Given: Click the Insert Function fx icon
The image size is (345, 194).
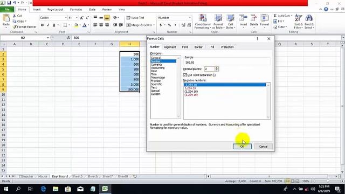Looking at the screenshot, I should [68, 38].
